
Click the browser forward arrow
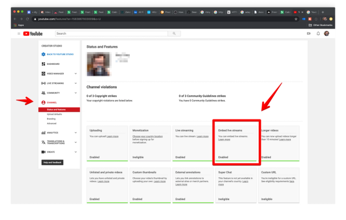(21, 19)
